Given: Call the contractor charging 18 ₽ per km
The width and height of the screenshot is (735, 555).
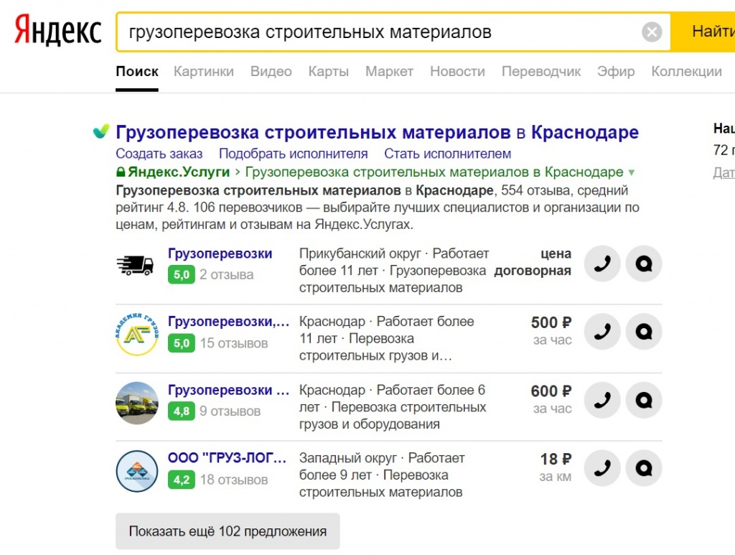Looking at the screenshot, I should pos(602,468).
